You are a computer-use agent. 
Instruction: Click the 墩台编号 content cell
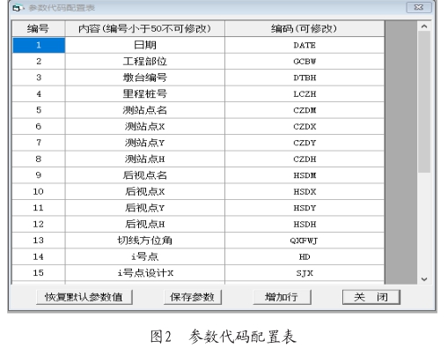click(x=145, y=78)
